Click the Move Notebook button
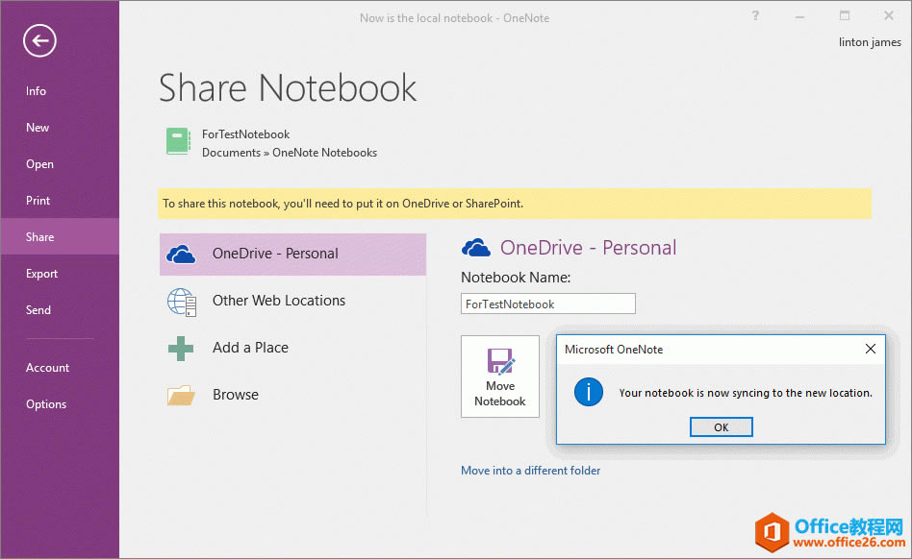The image size is (912, 559). point(500,377)
